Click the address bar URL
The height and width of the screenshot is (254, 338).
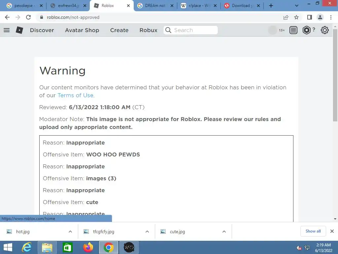[73, 17]
